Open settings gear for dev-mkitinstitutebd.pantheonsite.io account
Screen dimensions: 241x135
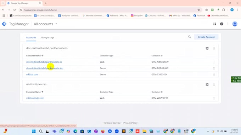tap(207, 48)
